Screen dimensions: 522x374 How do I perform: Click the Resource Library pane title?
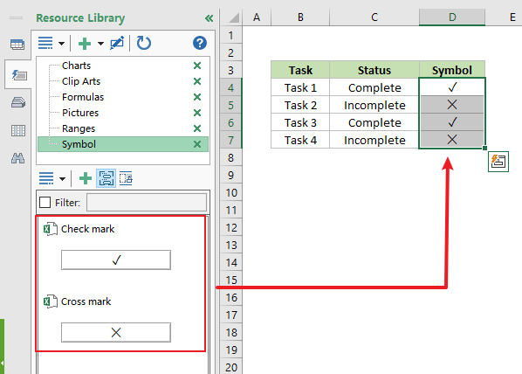pos(80,18)
